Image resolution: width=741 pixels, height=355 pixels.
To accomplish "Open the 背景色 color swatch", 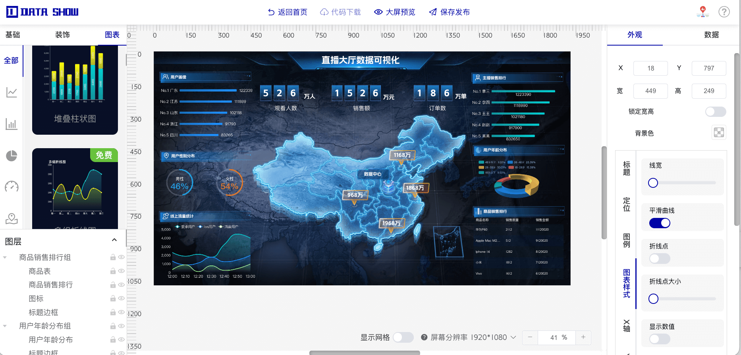I will tap(719, 132).
